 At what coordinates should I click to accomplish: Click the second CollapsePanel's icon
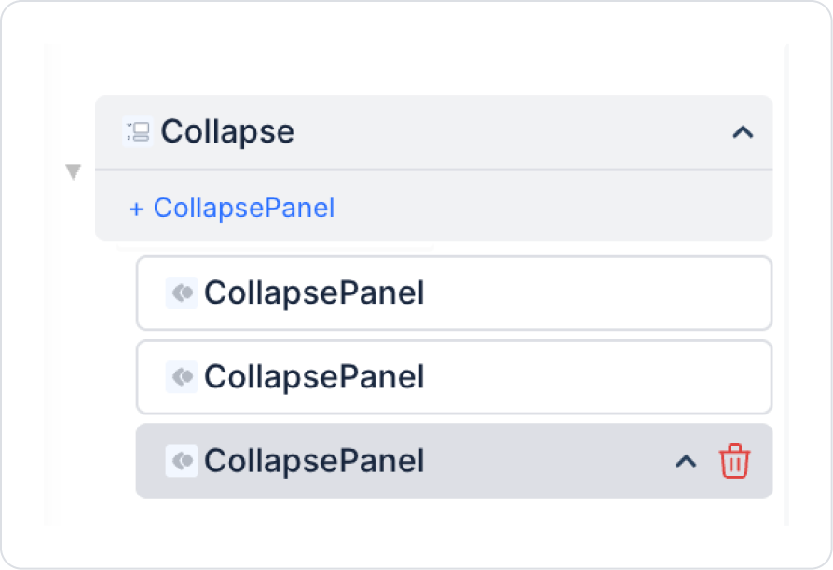(181, 377)
